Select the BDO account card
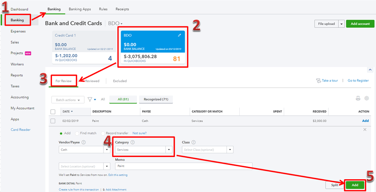The width and height of the screenshot is (376, 192). 153,47
